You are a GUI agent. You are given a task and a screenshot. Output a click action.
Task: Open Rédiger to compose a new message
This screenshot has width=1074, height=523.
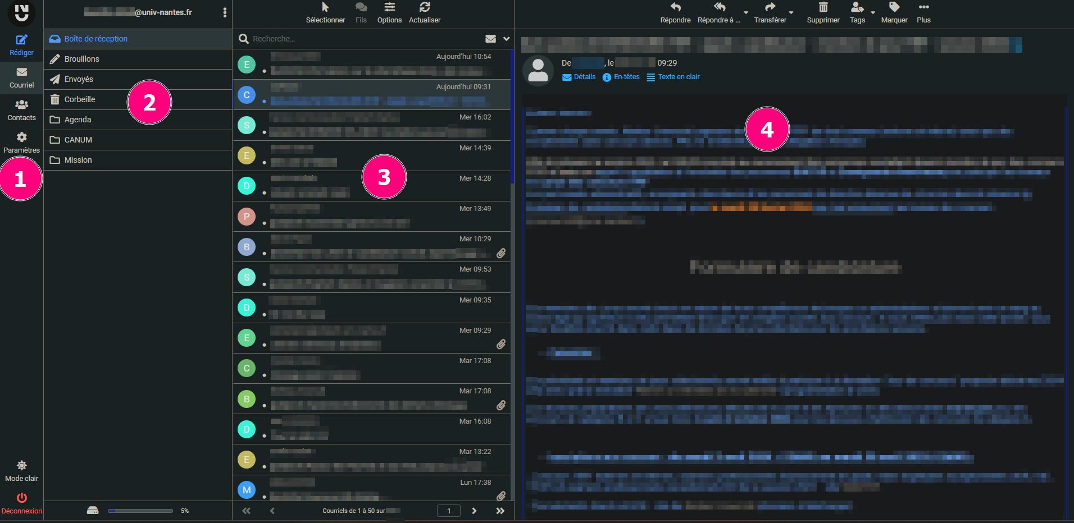(21, 44)
